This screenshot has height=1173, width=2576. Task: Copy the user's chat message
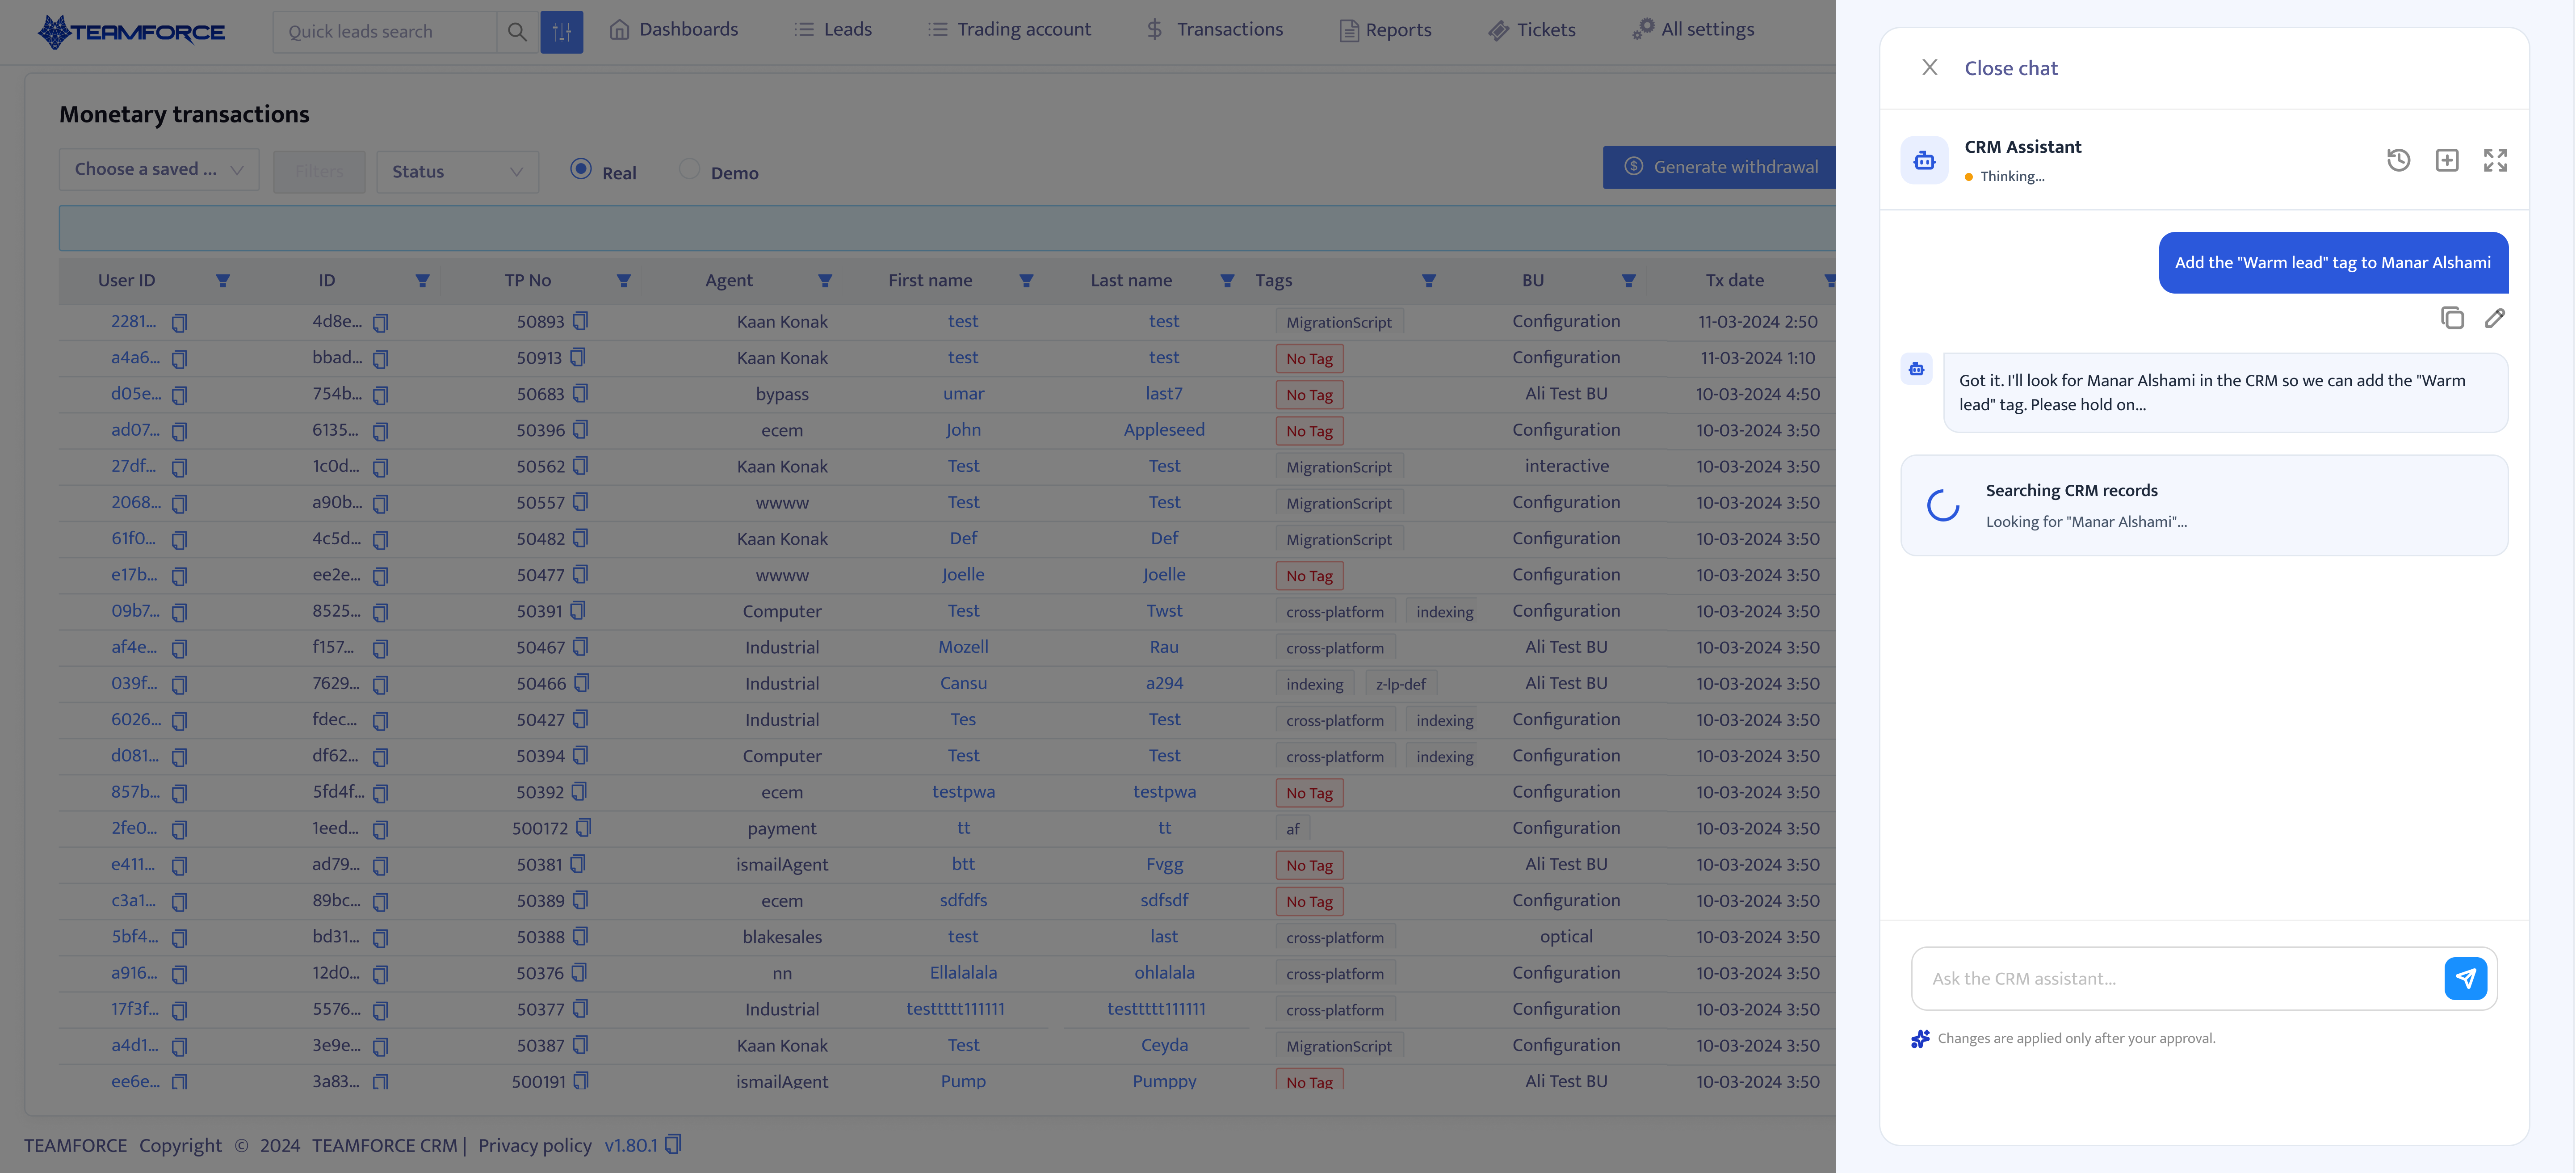tap(2452, 318)
